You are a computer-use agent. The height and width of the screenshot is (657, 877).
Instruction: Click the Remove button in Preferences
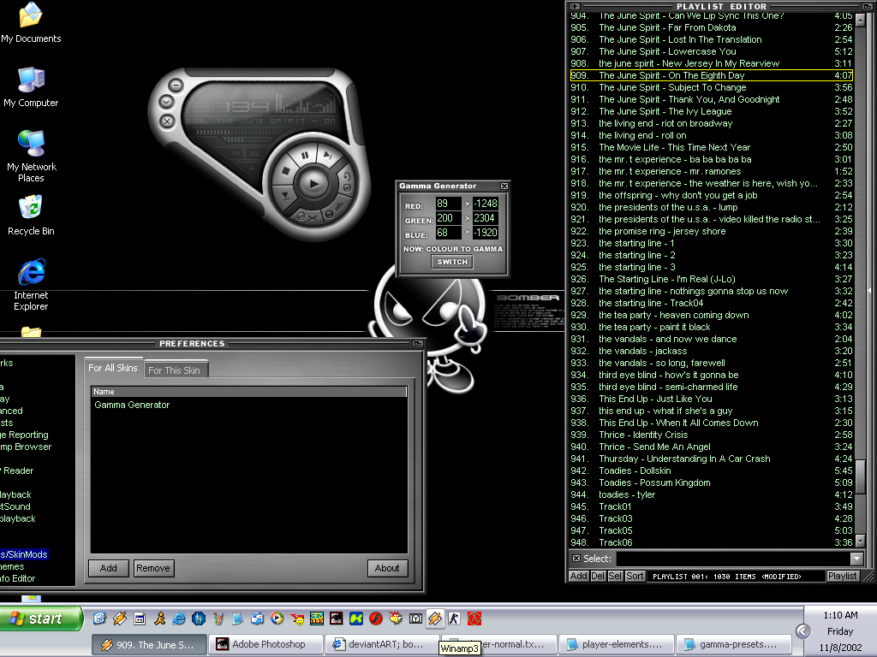[153, 568]
